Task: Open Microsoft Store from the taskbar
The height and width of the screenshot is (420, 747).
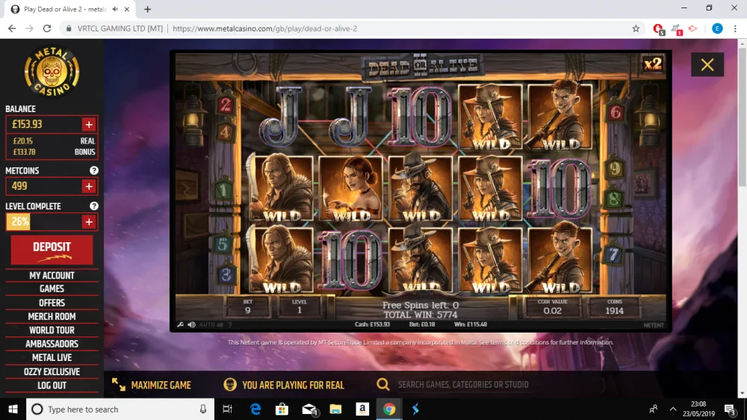Action: (x=282, y=409)
